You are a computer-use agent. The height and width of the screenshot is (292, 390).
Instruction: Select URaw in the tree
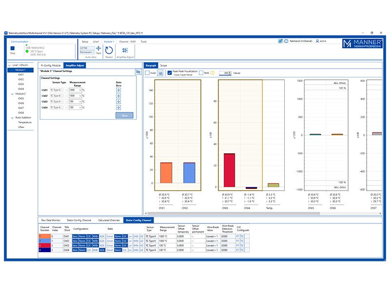(21, 127)
